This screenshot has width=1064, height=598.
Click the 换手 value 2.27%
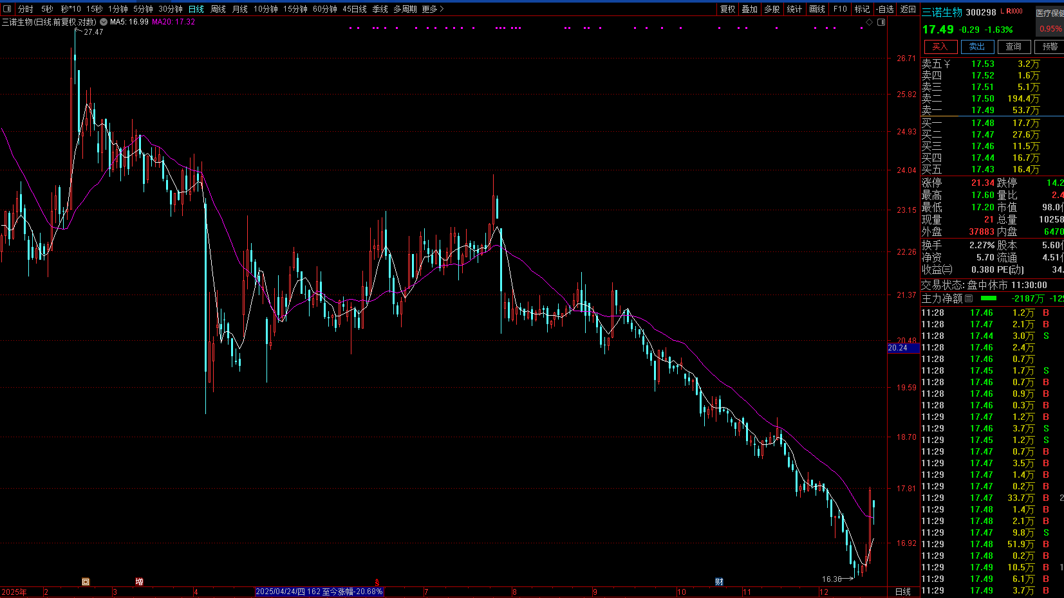click(982, 246)
